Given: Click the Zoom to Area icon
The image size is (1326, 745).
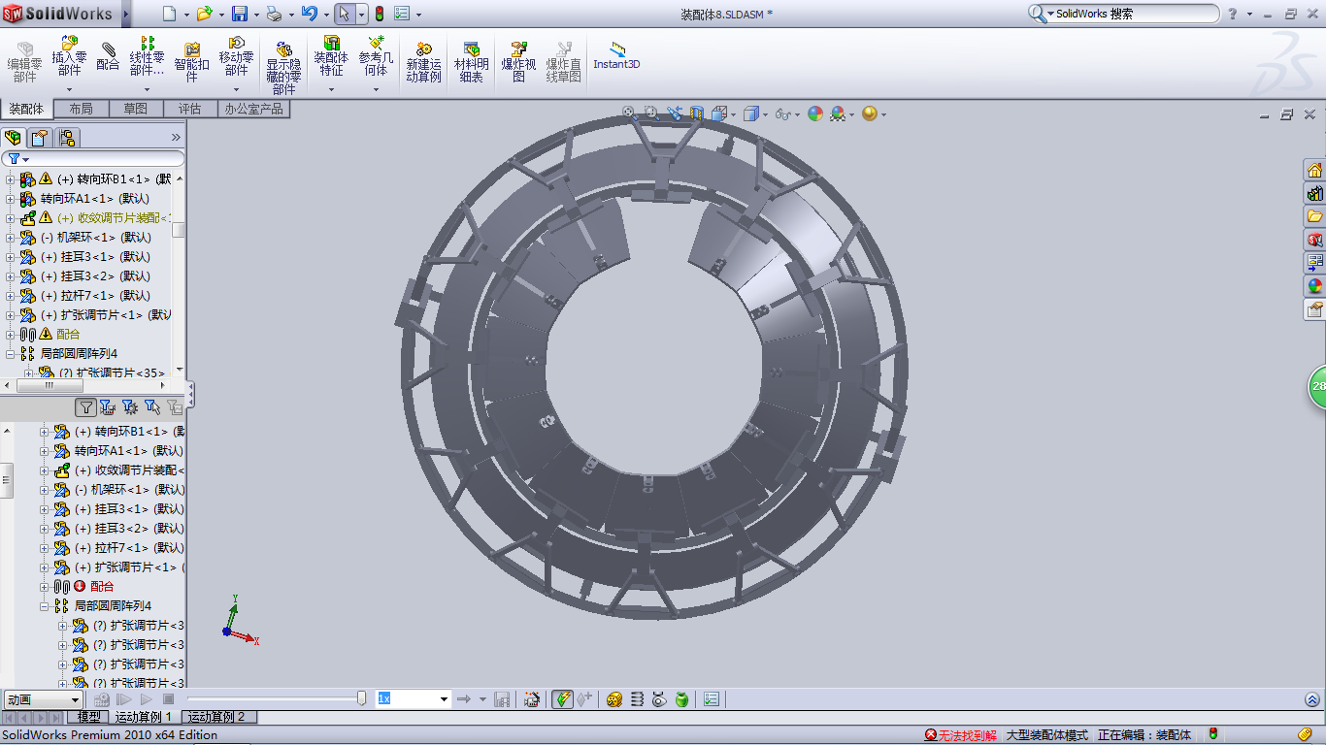Looking at the screenshot, I should (x=651, y=113).
